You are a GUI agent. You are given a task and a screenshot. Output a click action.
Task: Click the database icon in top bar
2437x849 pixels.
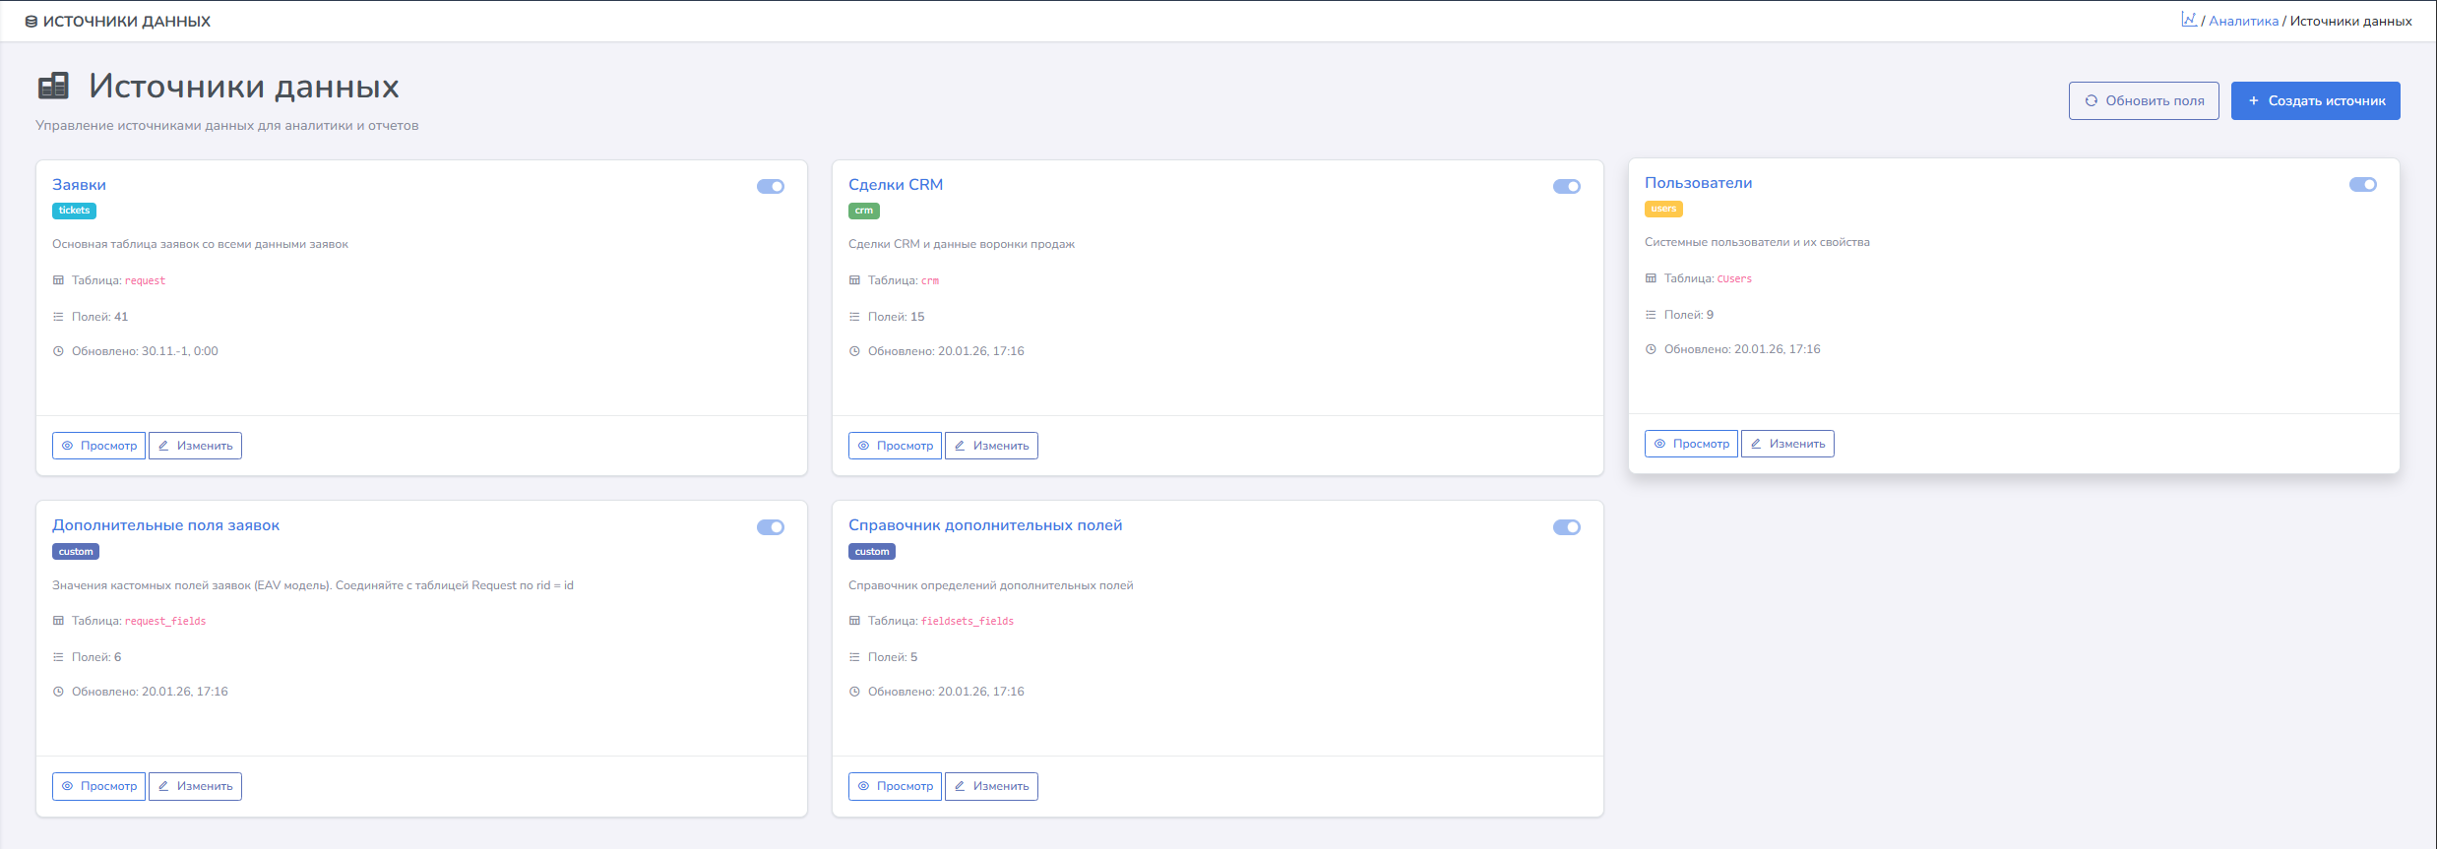31,22
